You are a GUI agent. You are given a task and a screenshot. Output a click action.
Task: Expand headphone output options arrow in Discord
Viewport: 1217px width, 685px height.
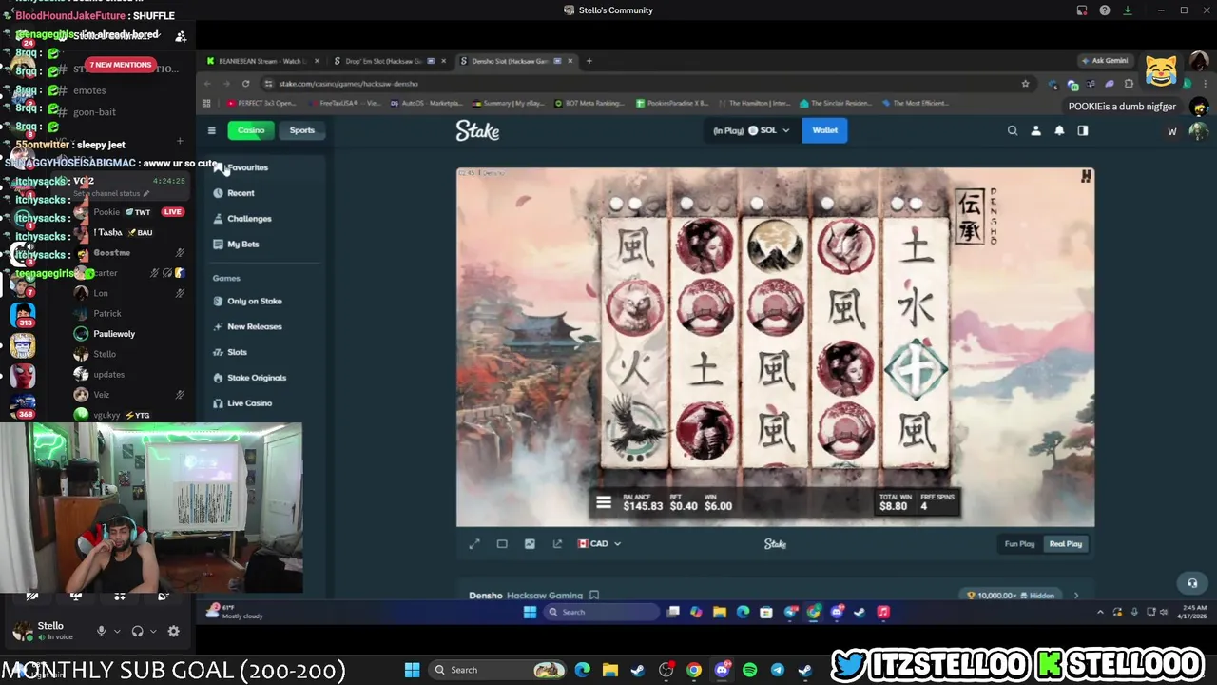(x=153, y=631)
